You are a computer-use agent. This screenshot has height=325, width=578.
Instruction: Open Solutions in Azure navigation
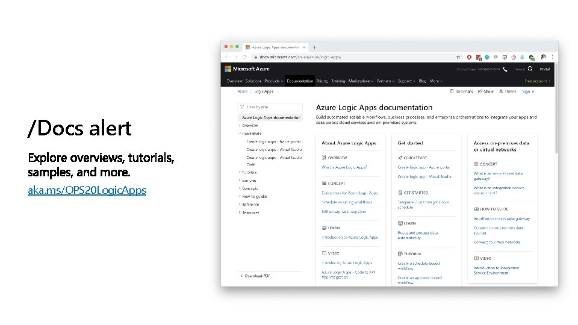pyautogui.click(x=253, y=81)
